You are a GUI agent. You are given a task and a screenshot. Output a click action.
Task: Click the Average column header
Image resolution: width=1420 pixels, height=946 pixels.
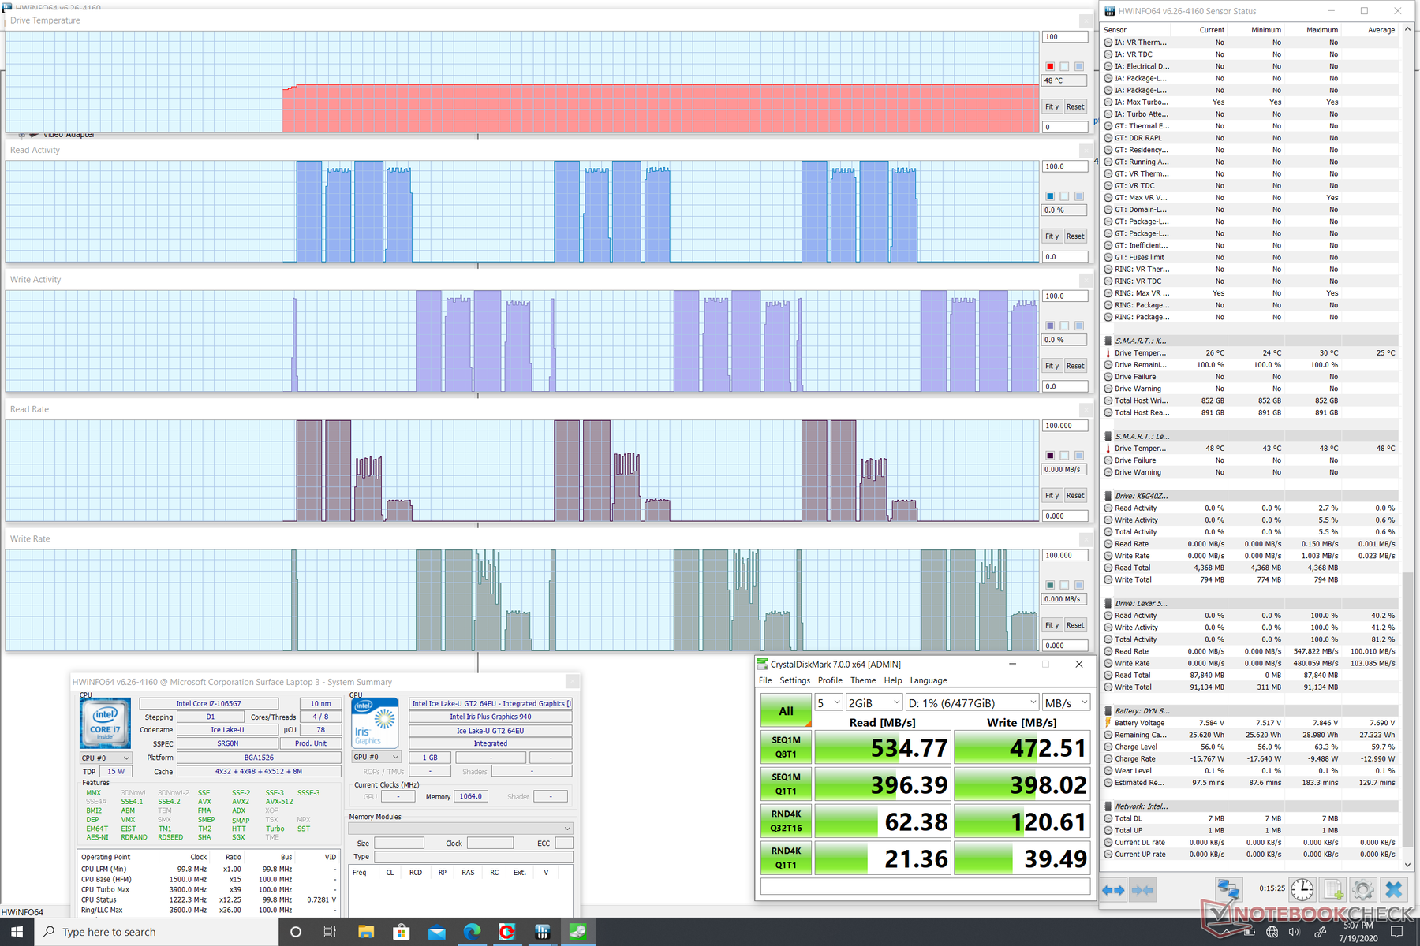coord(1381,30)
